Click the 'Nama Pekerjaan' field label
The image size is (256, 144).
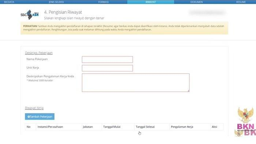tap(37, 59)
